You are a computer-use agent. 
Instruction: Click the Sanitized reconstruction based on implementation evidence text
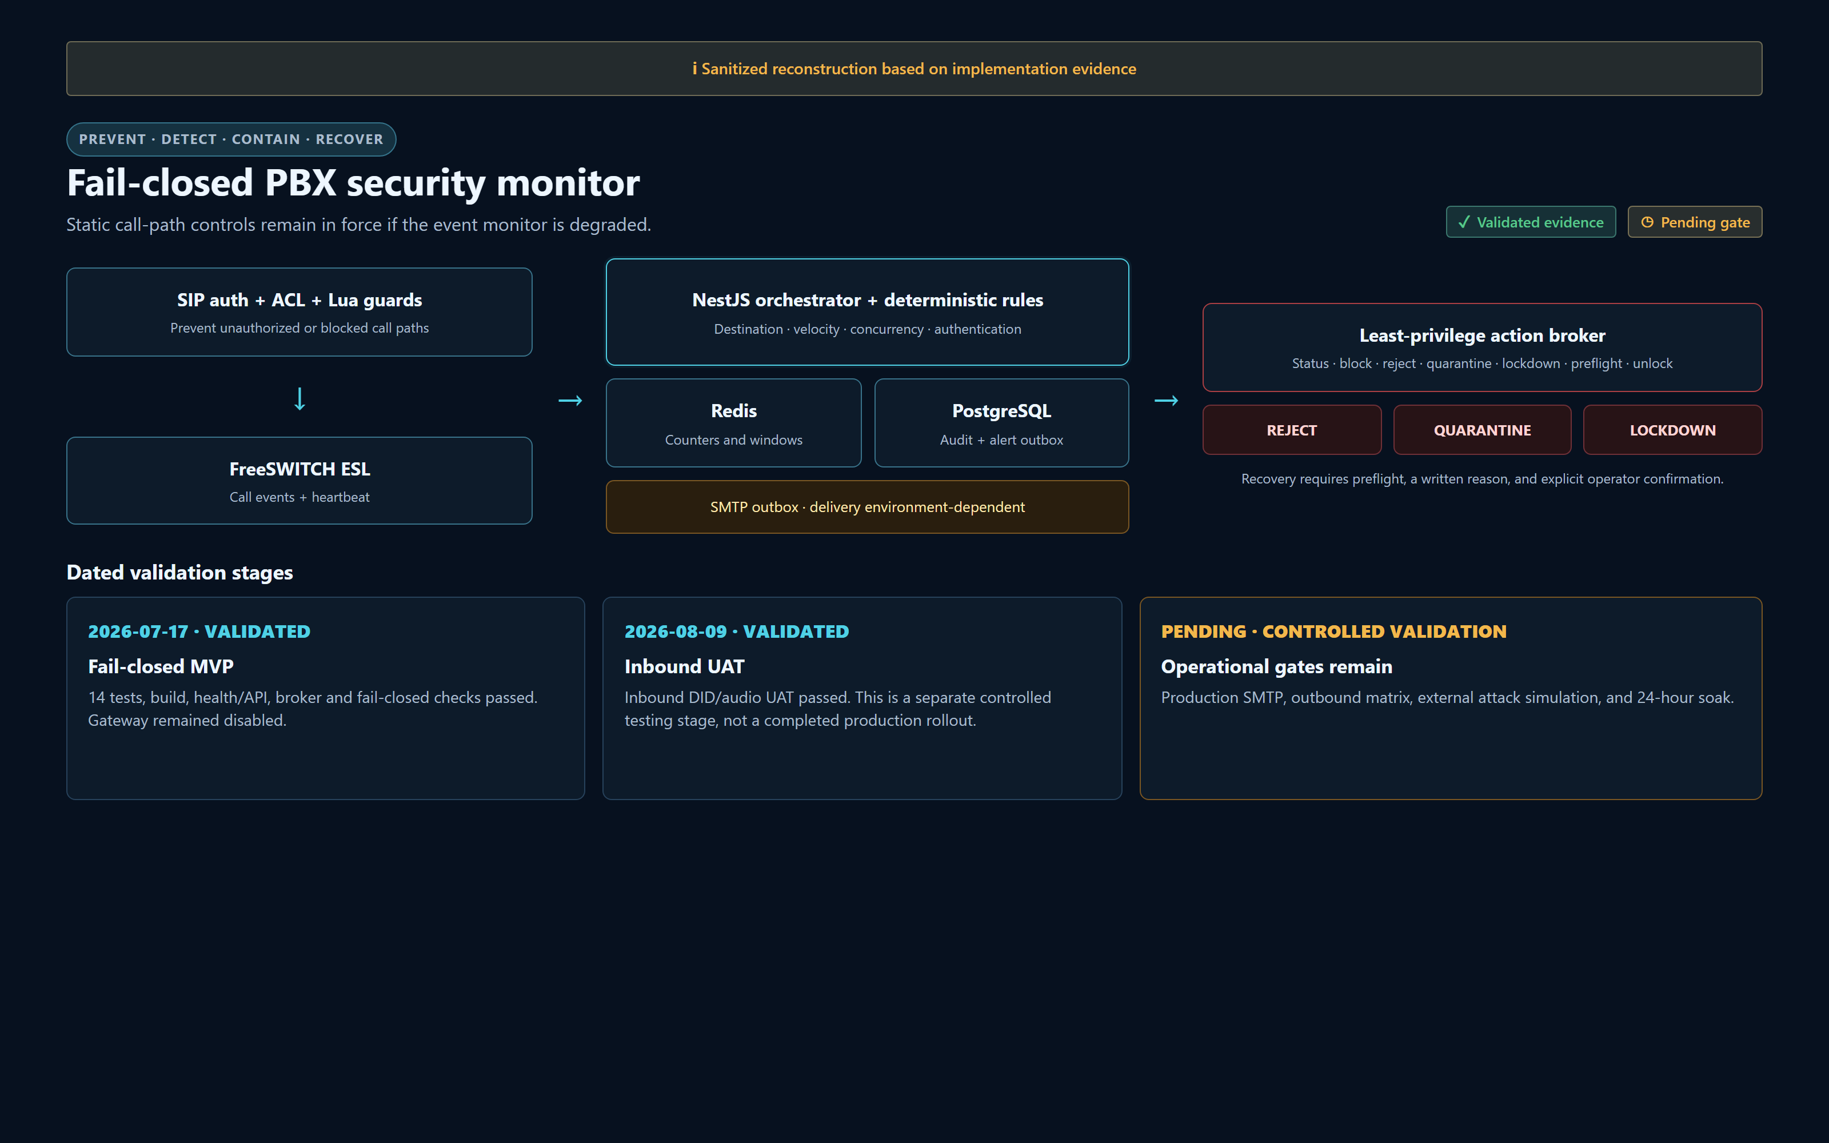pos(919,69)
